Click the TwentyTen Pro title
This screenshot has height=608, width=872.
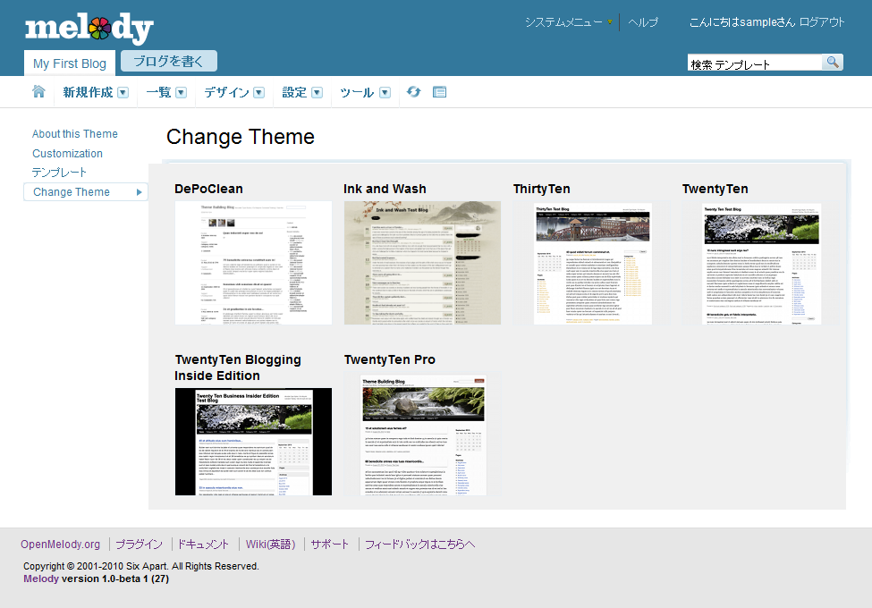point(389,359)
